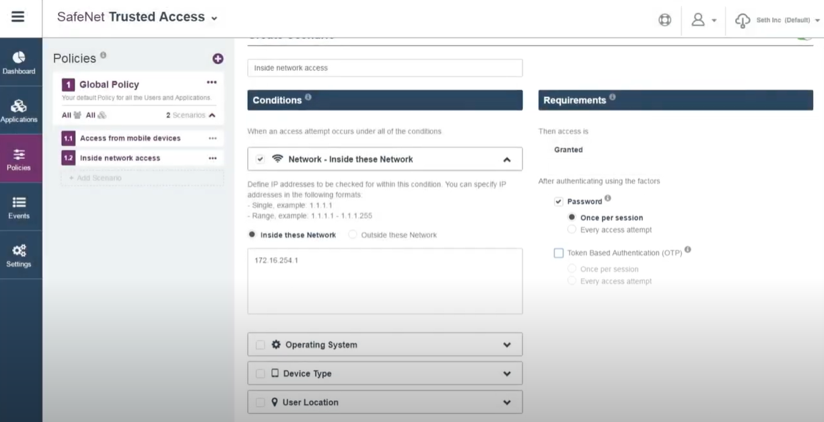Open the Global Policy ellipsis menu
824x422 pixels.
212,81
